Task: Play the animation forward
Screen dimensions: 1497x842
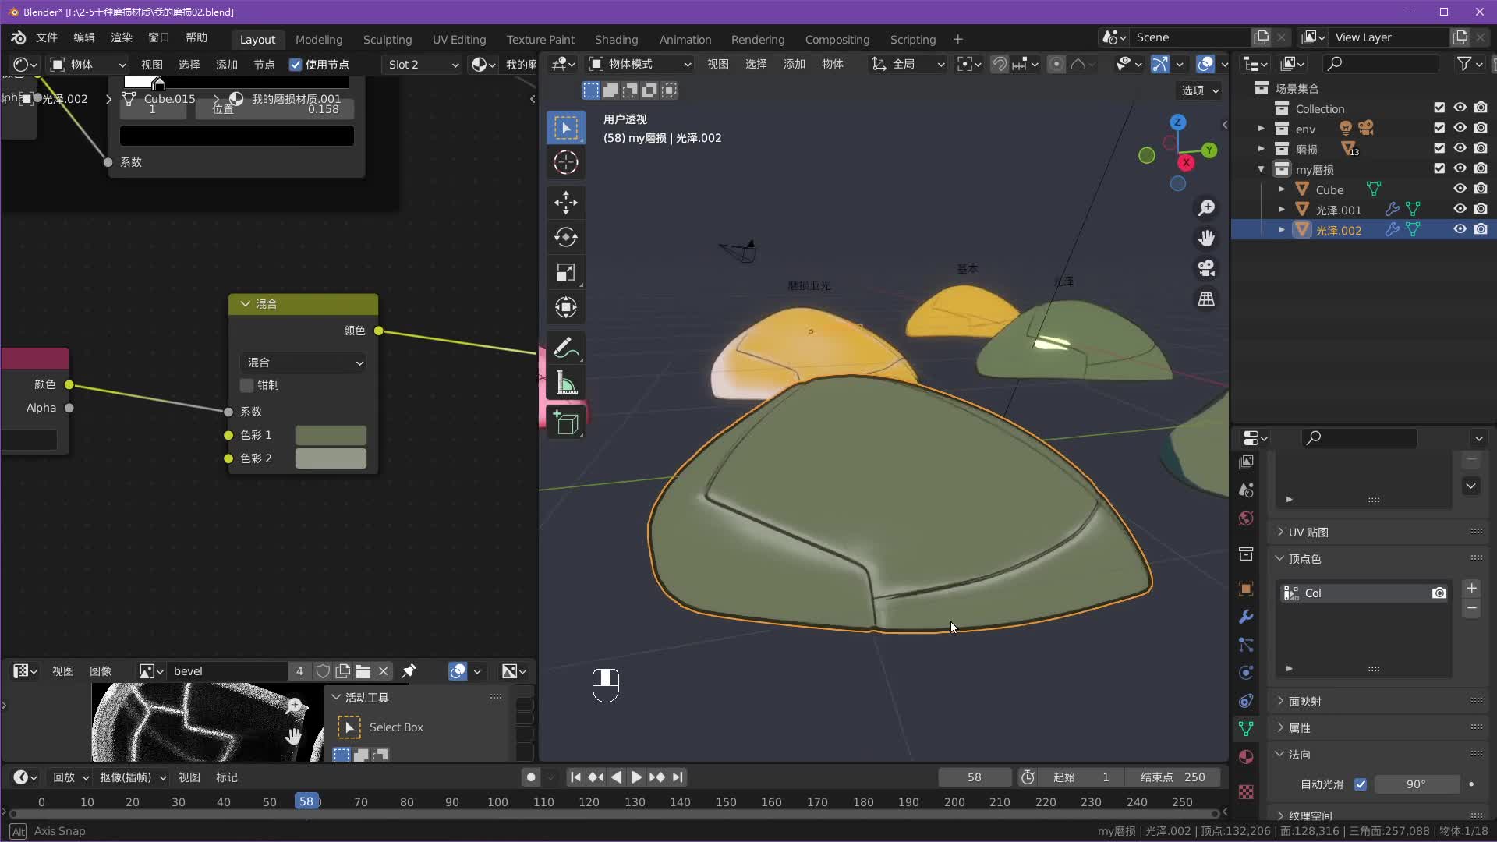Action: 636,777
